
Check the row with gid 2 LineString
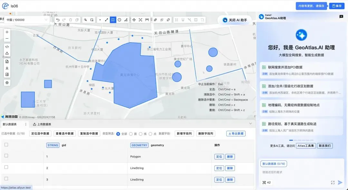tap(6, 167)
